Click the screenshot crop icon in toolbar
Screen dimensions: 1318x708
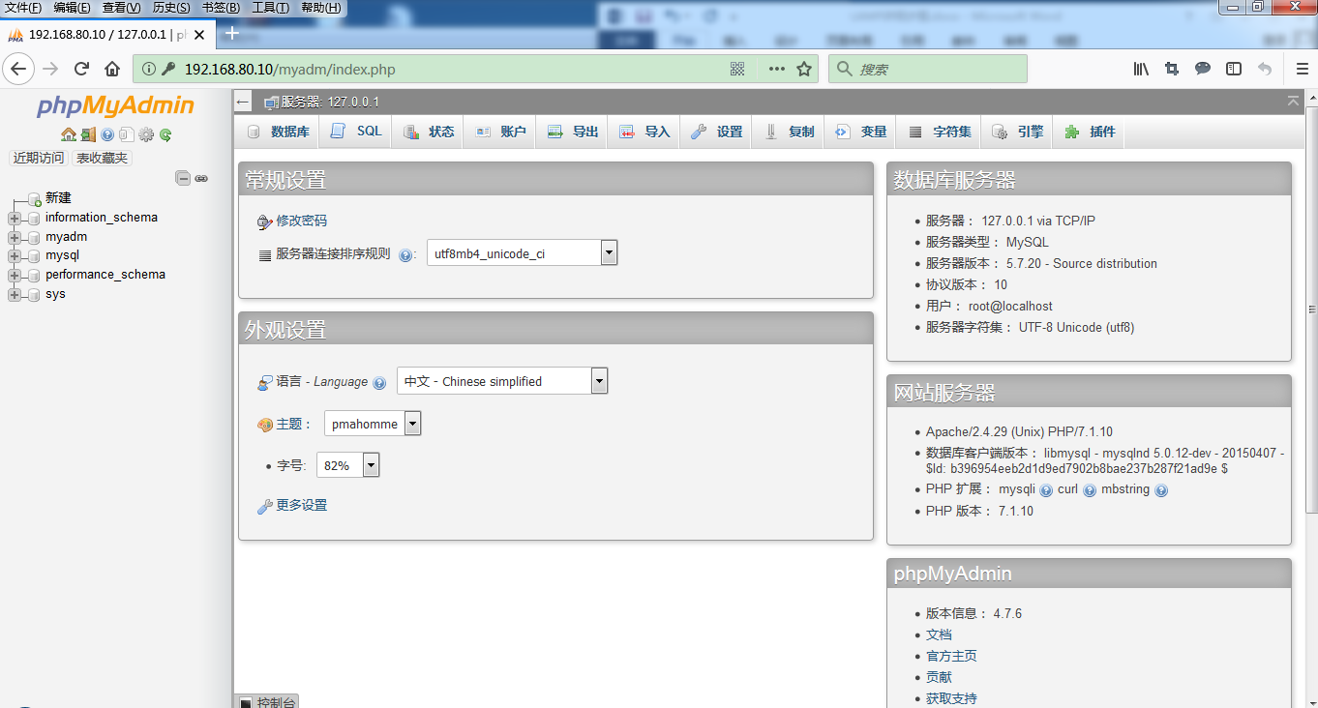click(1172, 69)
